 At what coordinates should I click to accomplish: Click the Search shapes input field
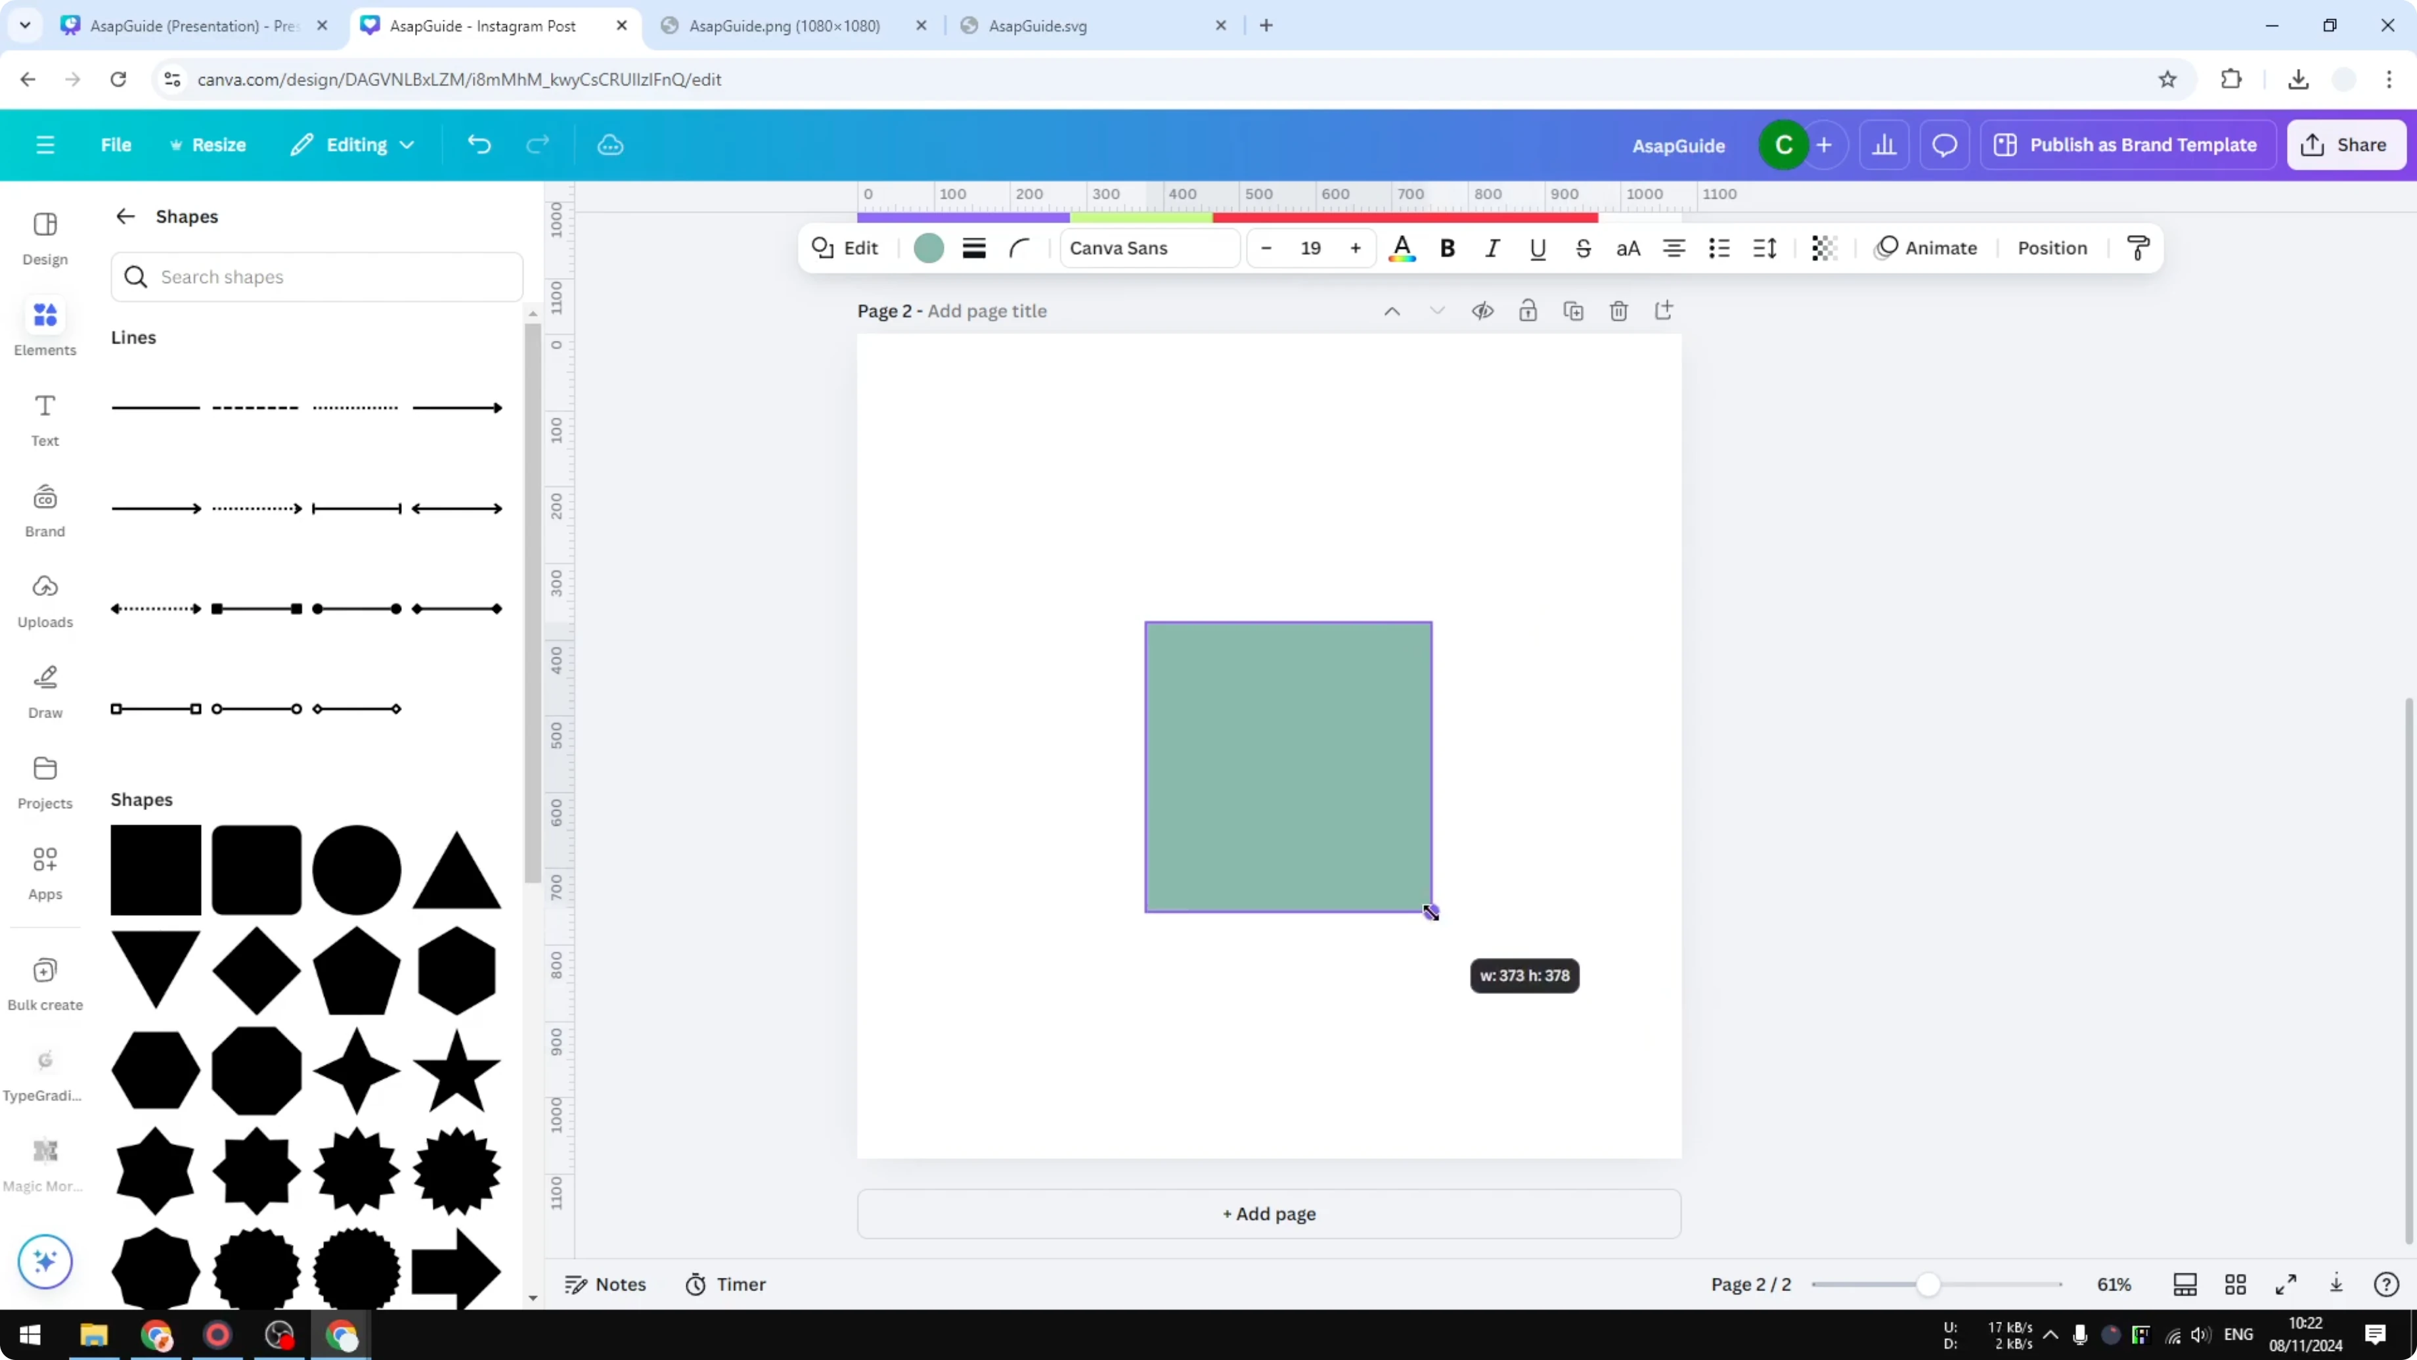(x=316, y=277)
